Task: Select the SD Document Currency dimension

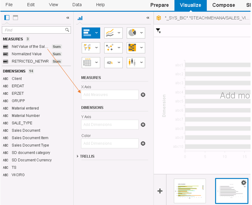Action: pyautogui.click(x=32, y=160)
